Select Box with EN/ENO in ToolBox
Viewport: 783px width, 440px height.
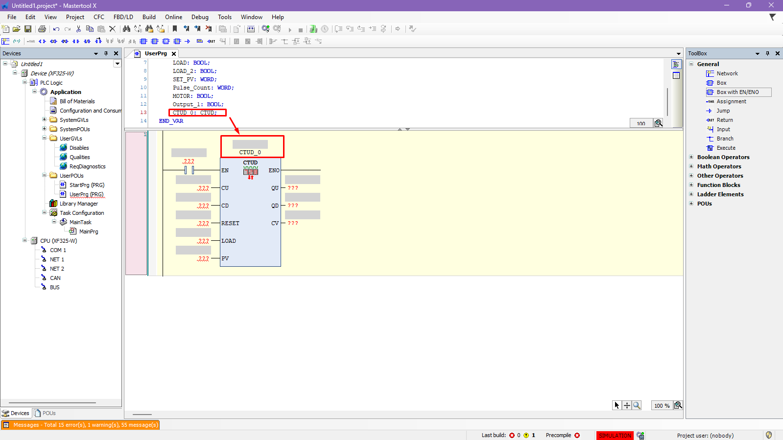point(737,92)
